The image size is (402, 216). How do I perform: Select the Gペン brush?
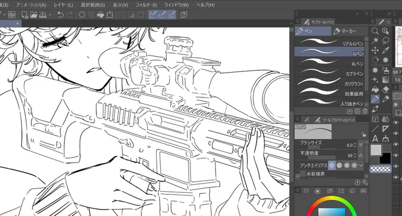329,52
